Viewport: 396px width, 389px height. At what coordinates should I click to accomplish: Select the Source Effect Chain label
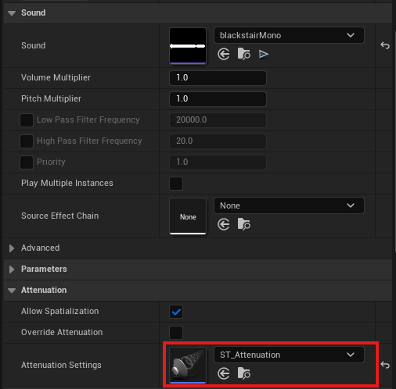pos(59,216)
